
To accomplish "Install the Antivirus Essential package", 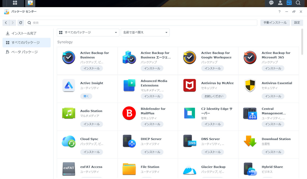I will tap(273, 96).
